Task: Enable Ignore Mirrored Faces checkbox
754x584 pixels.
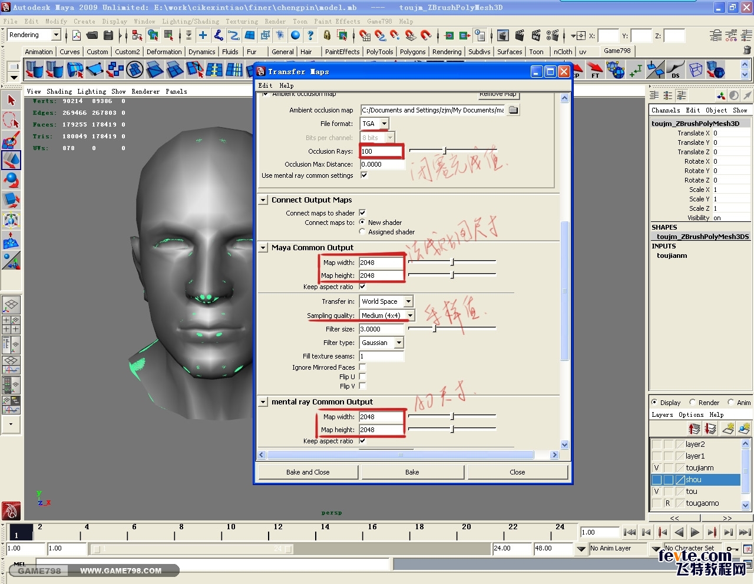Action: [362, 367]
